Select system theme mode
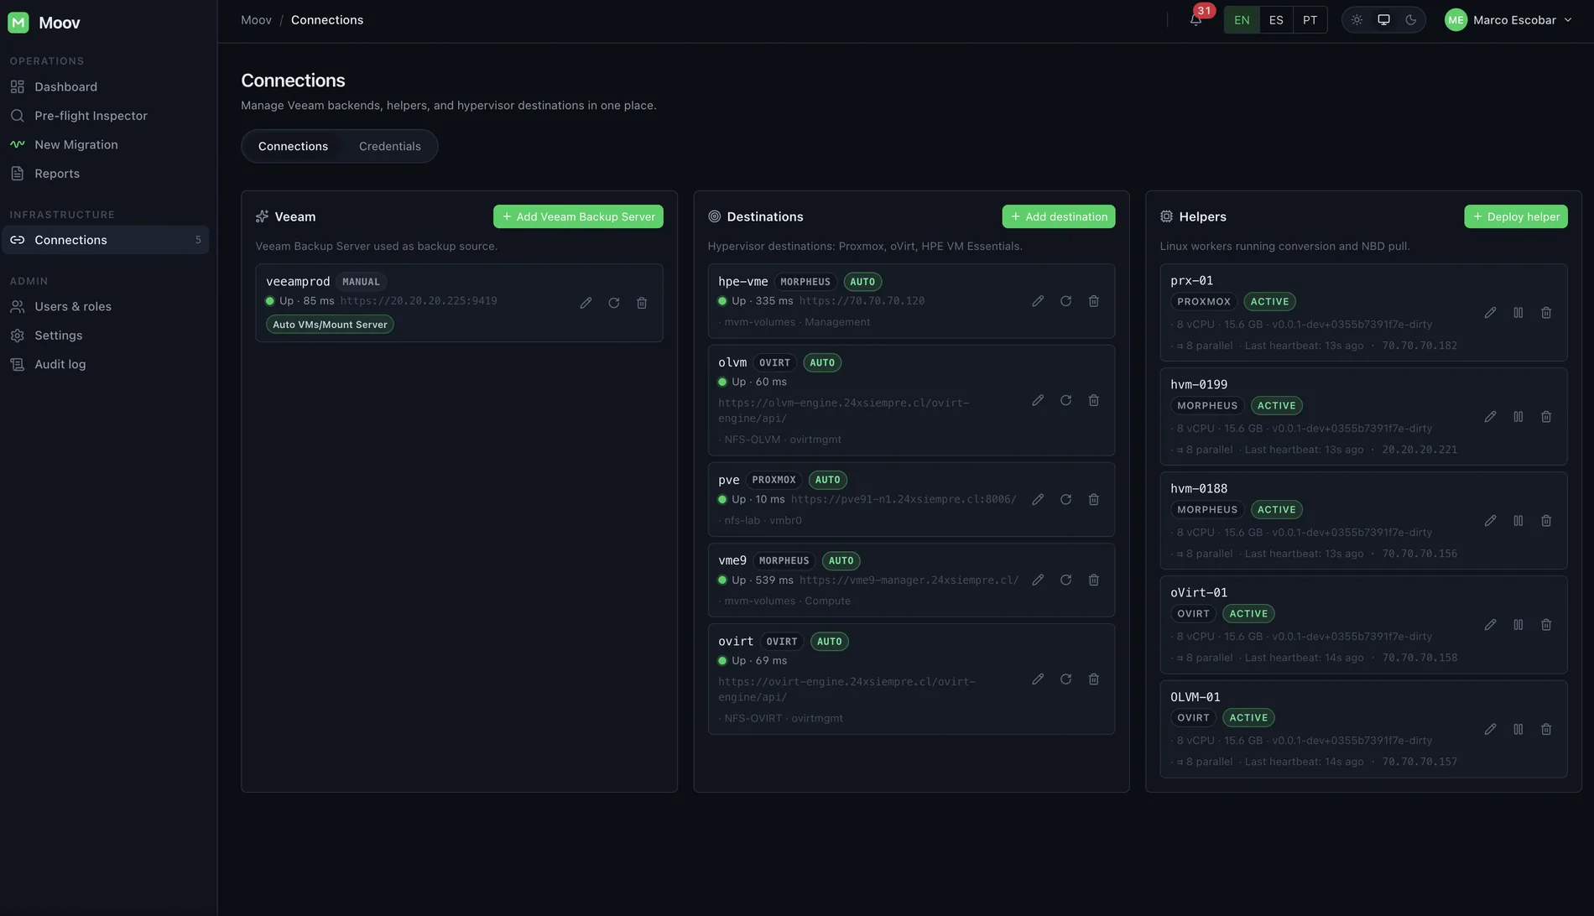The height and width of the screenshot is (916, 1594). (1383, 20)
